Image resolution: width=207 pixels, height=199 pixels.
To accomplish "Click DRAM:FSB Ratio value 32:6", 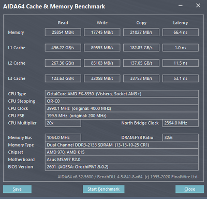I will coord(181,138).
